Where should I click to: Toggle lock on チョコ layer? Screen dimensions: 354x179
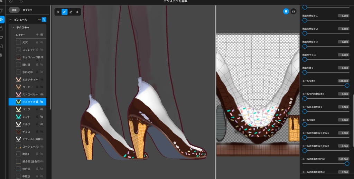[37, 131]
